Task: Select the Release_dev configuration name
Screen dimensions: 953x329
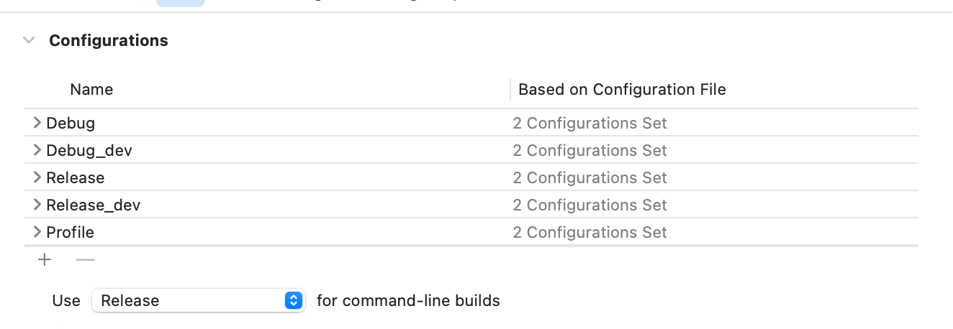Action: (x=94, y=205)
